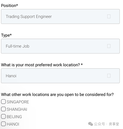Open dropdown showing Full-time Job text
This screenshot has width=123, height=129.
tap(60, 46)
